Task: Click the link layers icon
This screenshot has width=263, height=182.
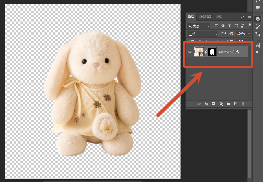Action: pyautogui.click(x=199, y=104)
